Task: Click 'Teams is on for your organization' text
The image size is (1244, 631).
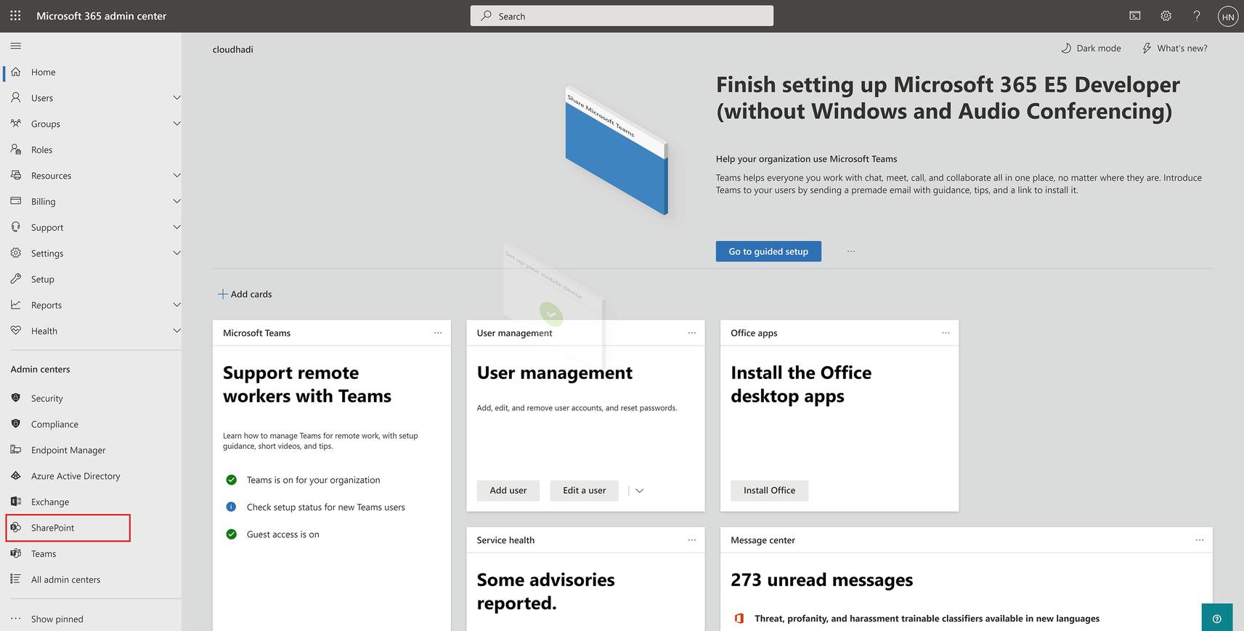Action: (x=313, y=480)
